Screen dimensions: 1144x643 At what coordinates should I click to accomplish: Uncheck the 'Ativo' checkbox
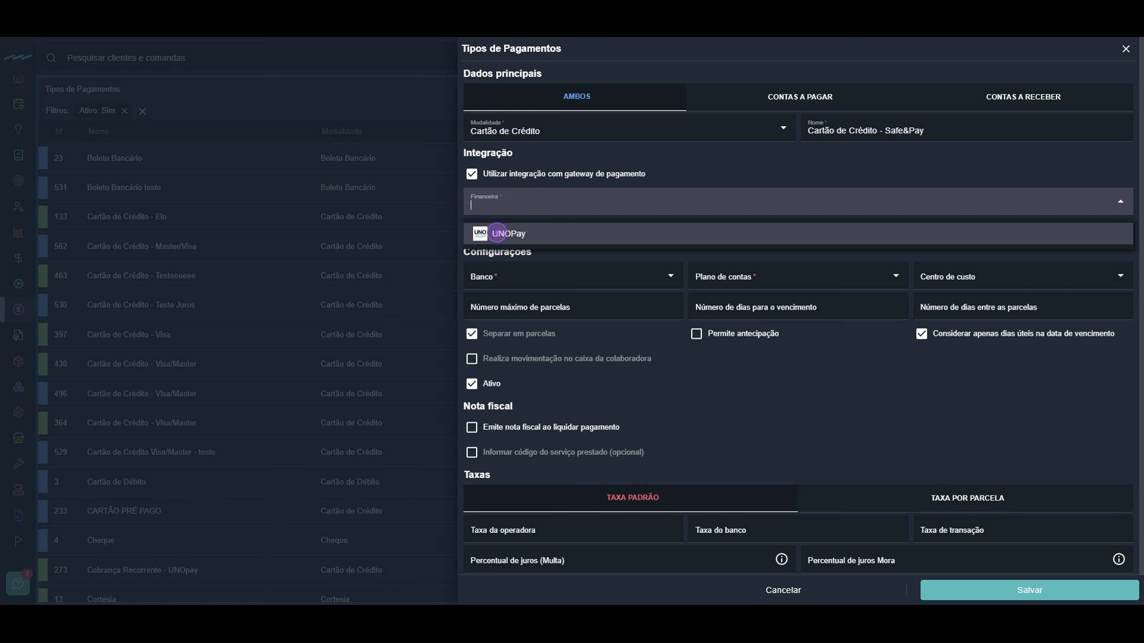(472, 383)
